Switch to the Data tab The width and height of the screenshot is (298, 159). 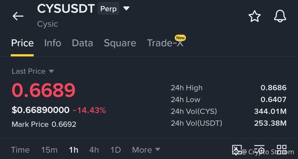click(x=82, y=43)
